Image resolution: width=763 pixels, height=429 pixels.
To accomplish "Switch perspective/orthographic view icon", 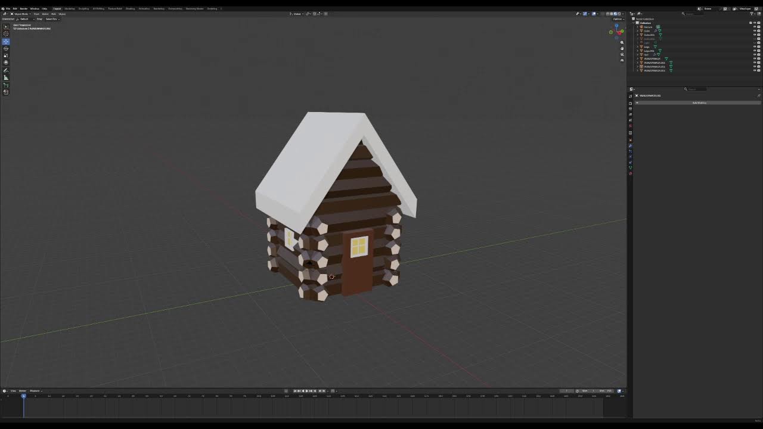I will (622, 60).
